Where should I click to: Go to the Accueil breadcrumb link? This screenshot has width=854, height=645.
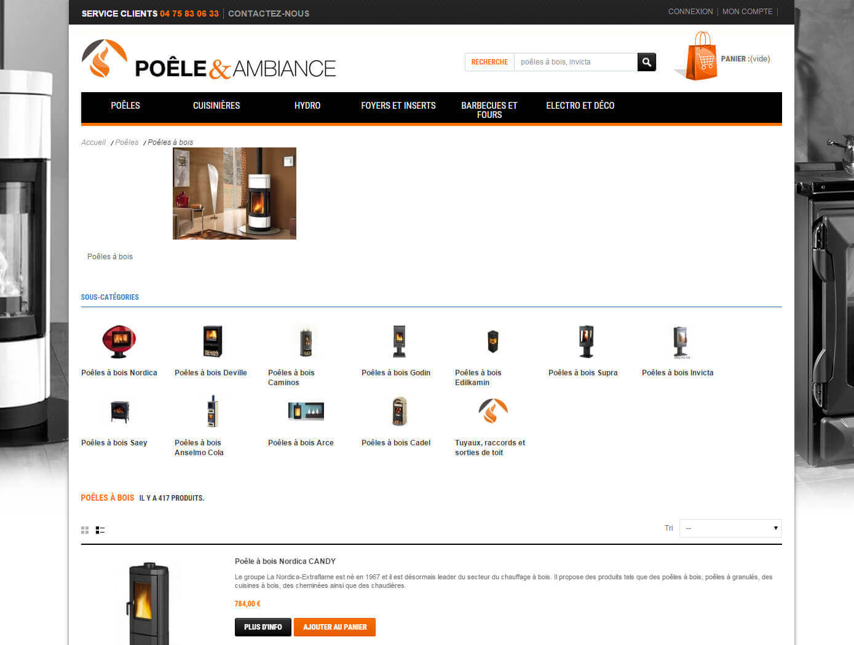coord(93,143)
